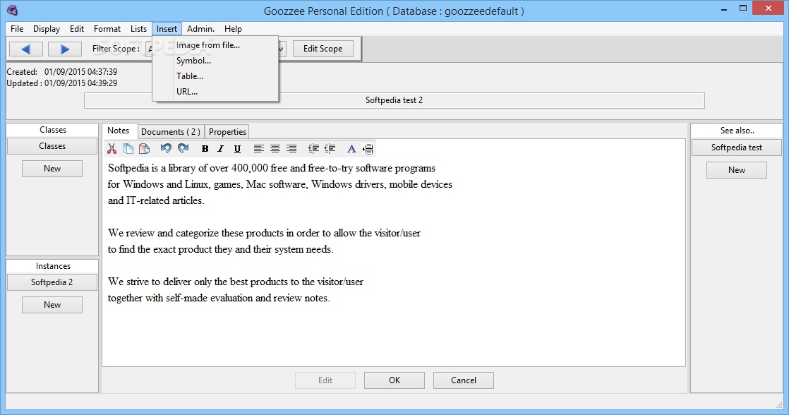Choose URL... from Insert menu

click(215, 92)
